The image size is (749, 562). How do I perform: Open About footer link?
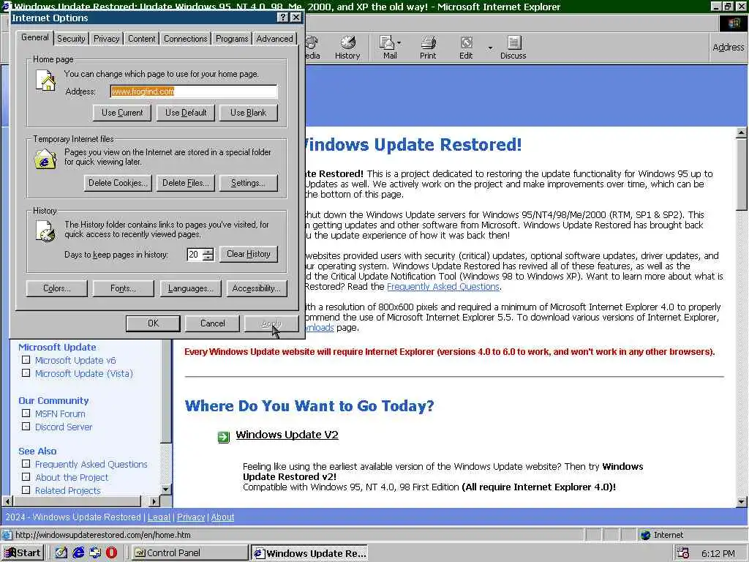pyautogui.click(x=222, y=517)
